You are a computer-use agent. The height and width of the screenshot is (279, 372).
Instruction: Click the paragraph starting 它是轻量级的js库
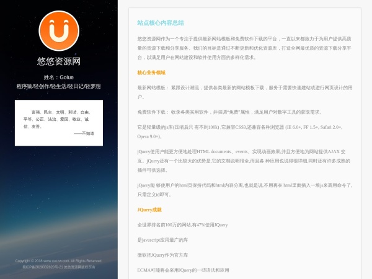240,132
